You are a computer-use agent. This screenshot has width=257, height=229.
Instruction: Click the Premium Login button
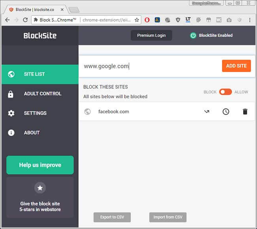[x=151, y=36]
